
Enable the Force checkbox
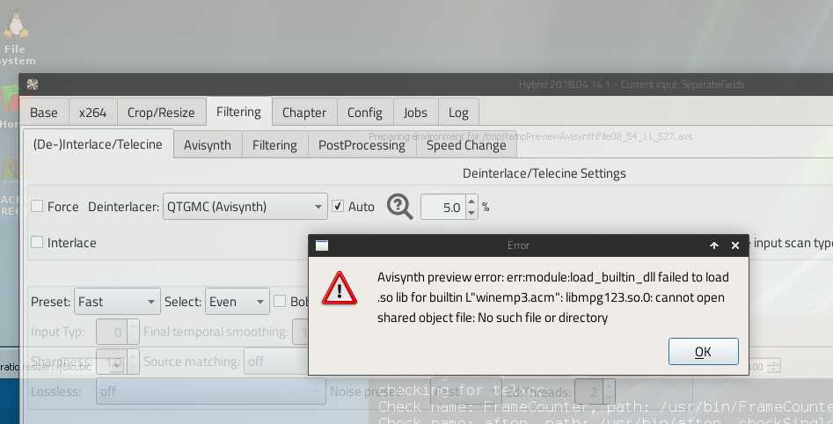(x=37, y=207)
